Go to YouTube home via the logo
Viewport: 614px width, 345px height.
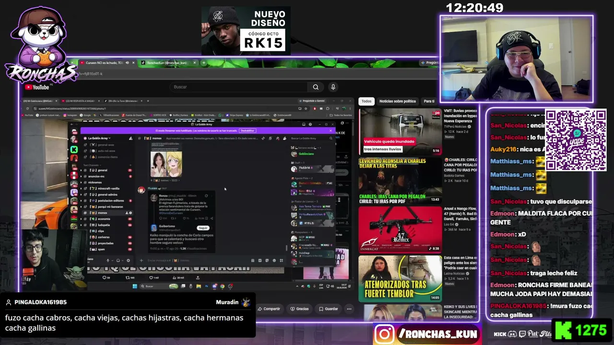tap(37, 87)
